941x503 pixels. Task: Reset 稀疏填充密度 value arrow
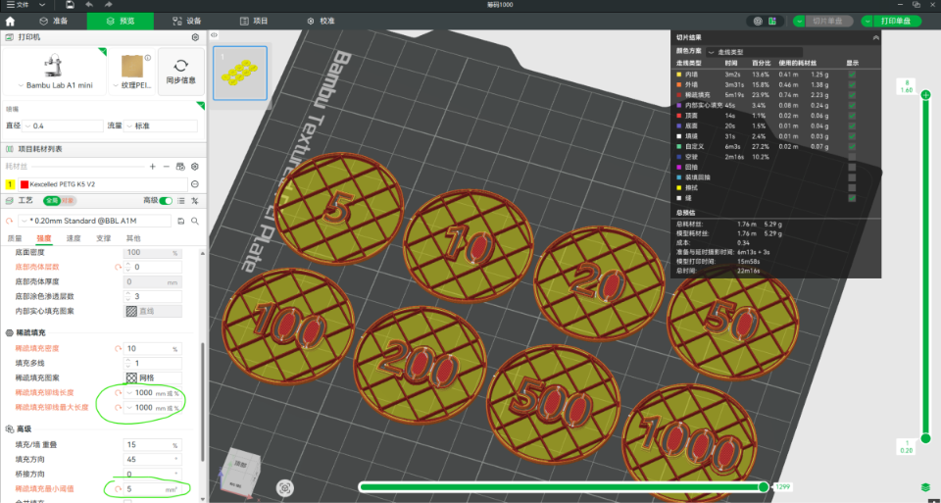tap(119, 349)
